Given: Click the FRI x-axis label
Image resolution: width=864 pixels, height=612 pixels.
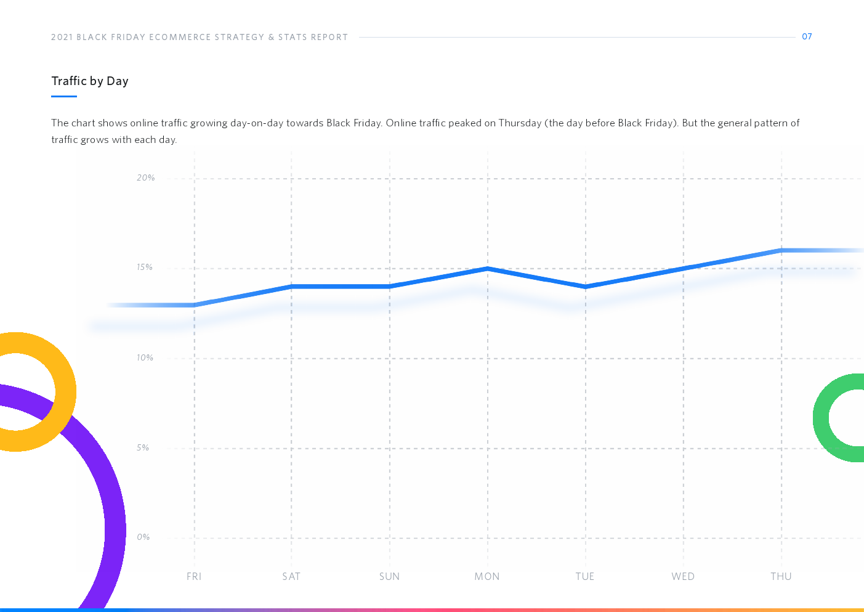Looking at the screenshot, I should 194,577.
